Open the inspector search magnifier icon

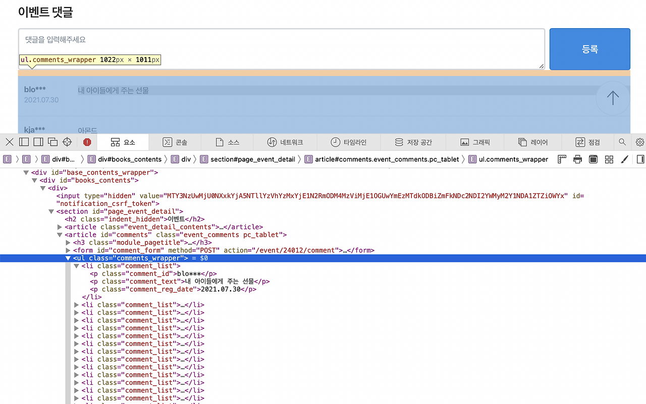[x=622, y=142]
